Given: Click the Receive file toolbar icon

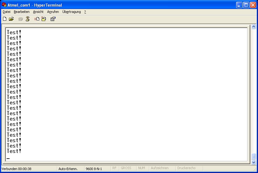Looking at the screenshot, I should [x=44, y=19].
